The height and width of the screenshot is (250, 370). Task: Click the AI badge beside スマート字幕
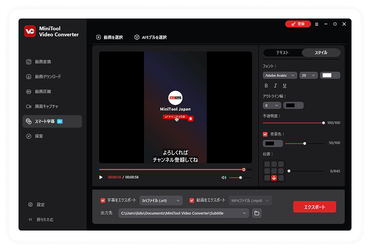(60, 121)
